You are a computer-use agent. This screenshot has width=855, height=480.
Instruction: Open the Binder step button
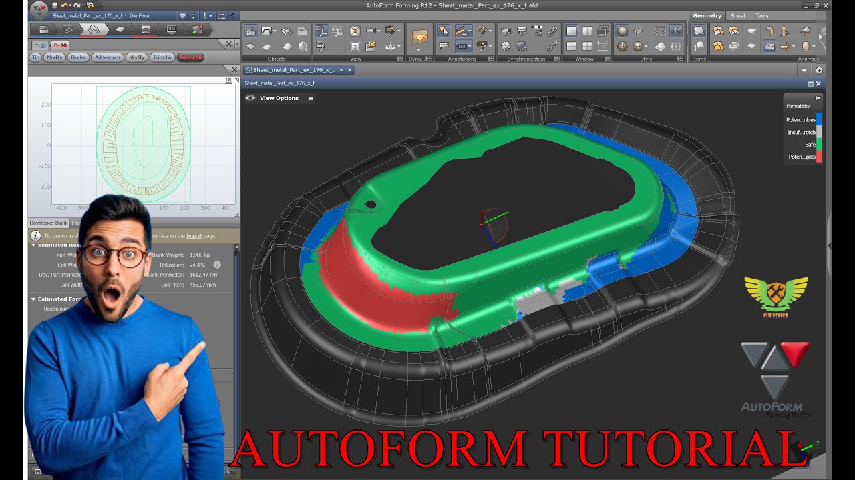coord(78,57)
